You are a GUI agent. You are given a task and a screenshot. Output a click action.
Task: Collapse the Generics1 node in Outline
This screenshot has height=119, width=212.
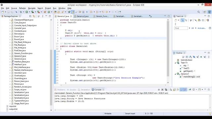pyautogui.click(x=175, y=74)
